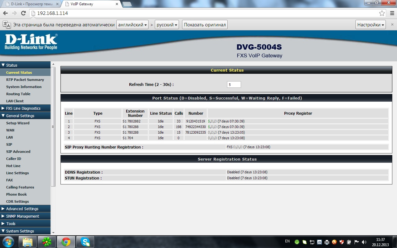Click the volume speaker tray icon

[x=364, y=242]
